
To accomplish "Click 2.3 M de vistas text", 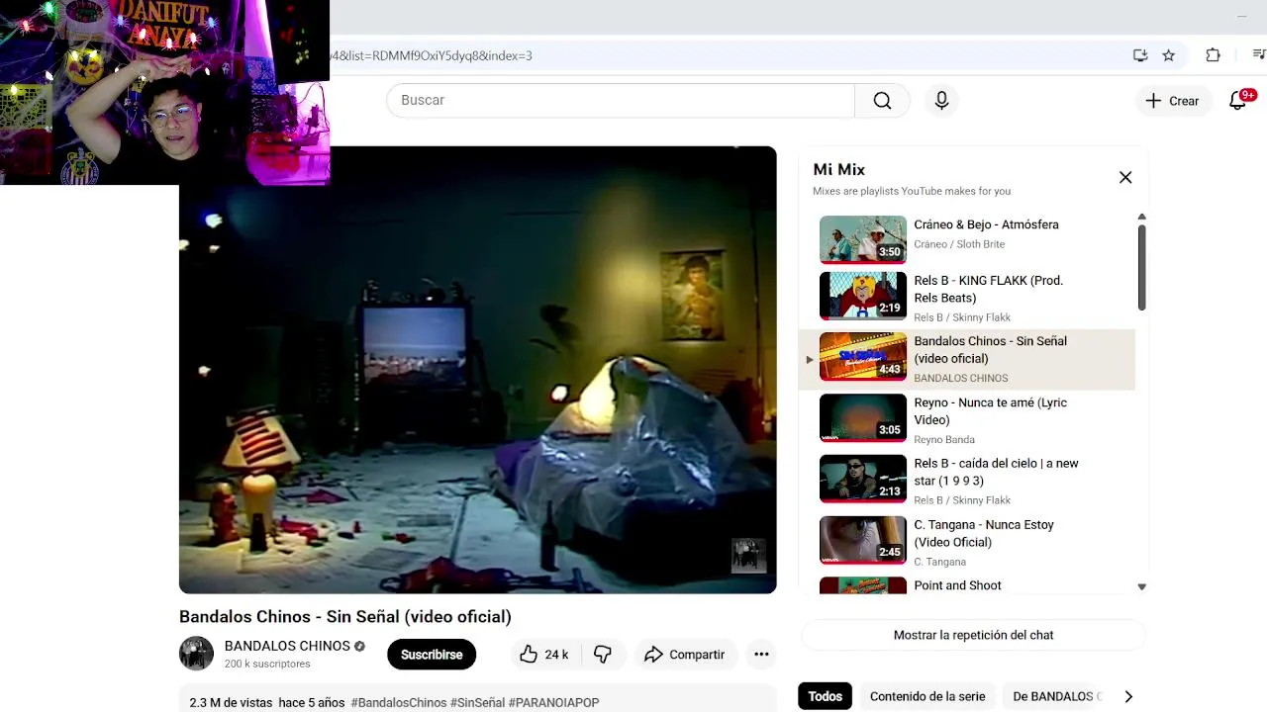I will (x=231, y=703).
